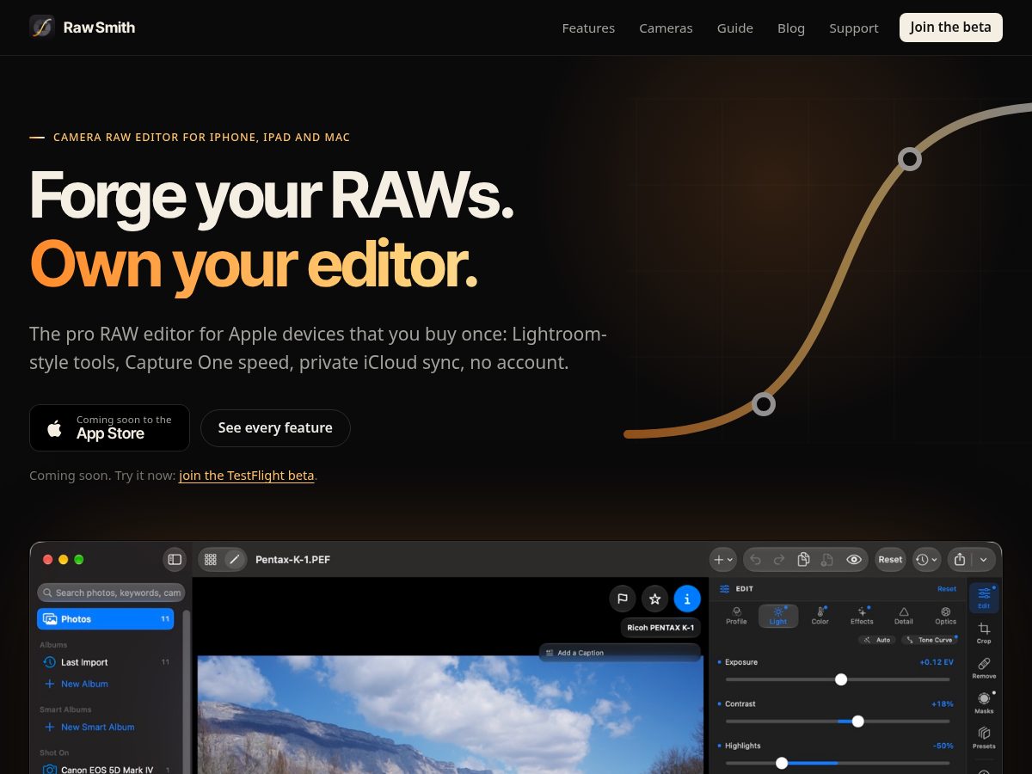Adjust the Contrast slider
1032x774 pixels.
pyautogui.click(x=838, y=721)
